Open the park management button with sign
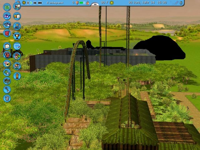The image size is (200, 150). tap(17, 6)
